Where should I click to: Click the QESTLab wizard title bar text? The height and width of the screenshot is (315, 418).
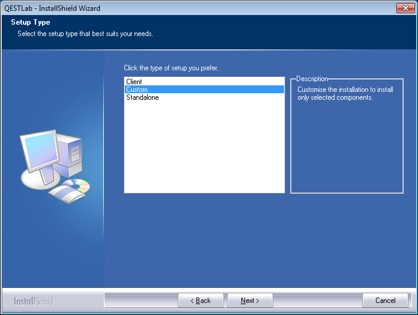coord(52,8)
